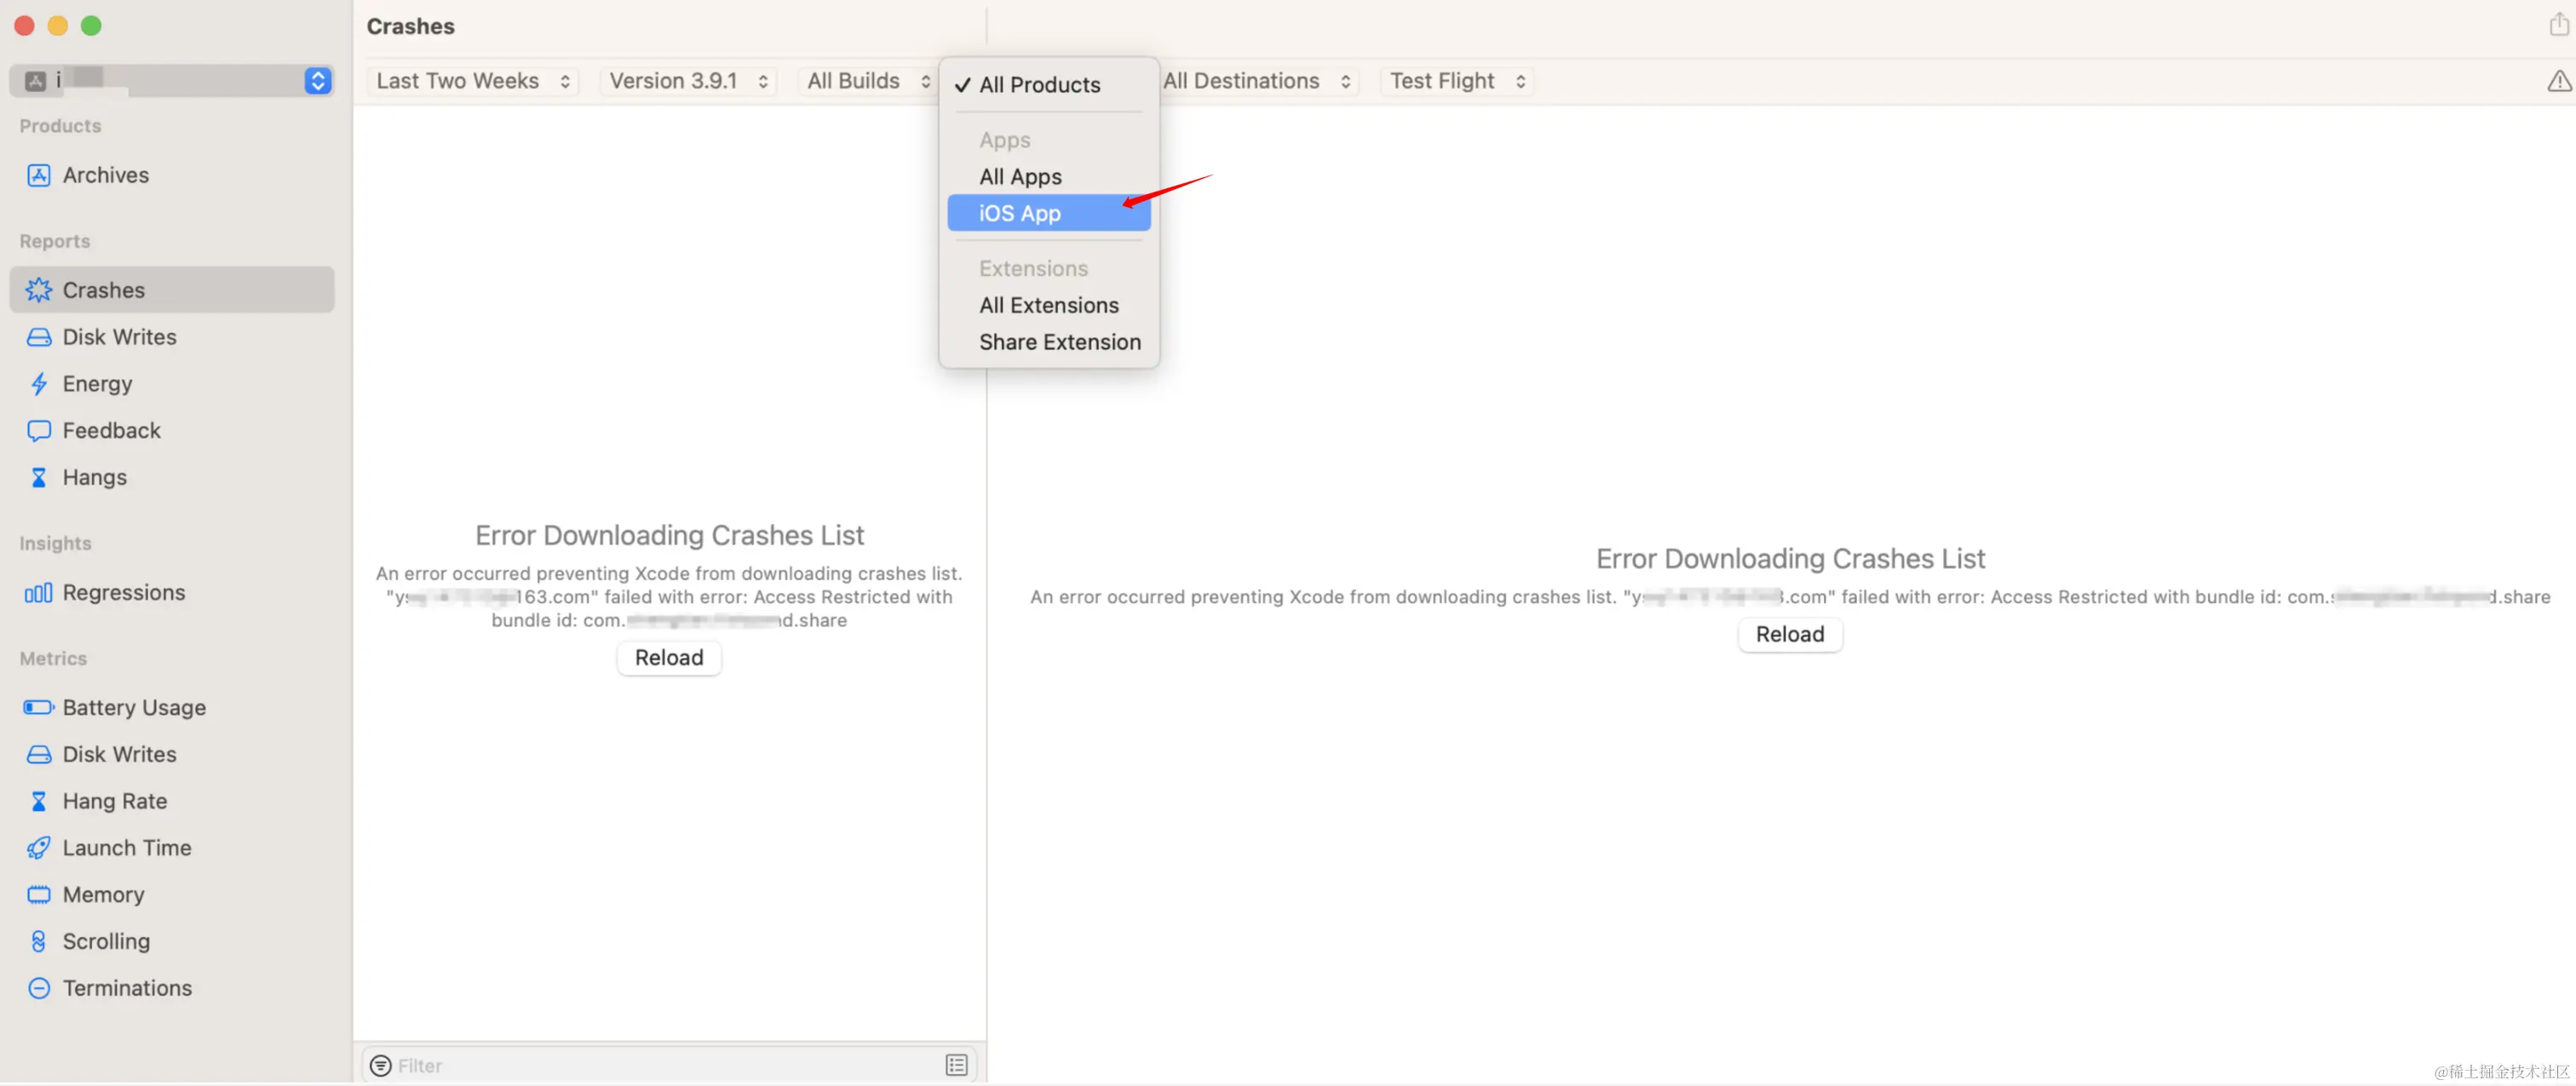The image size is (2576, 1086).
Task: Expand the Test Flight dropdown
Action: tap(1456, 81)
